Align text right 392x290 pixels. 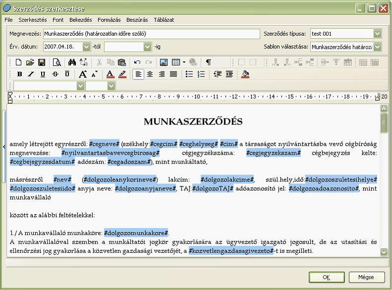pyautogui.click(x=162, y=74)
